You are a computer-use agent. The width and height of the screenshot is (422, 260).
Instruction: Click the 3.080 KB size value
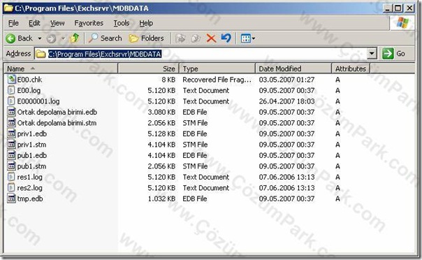pyautogui.click(x=161, y=113)
